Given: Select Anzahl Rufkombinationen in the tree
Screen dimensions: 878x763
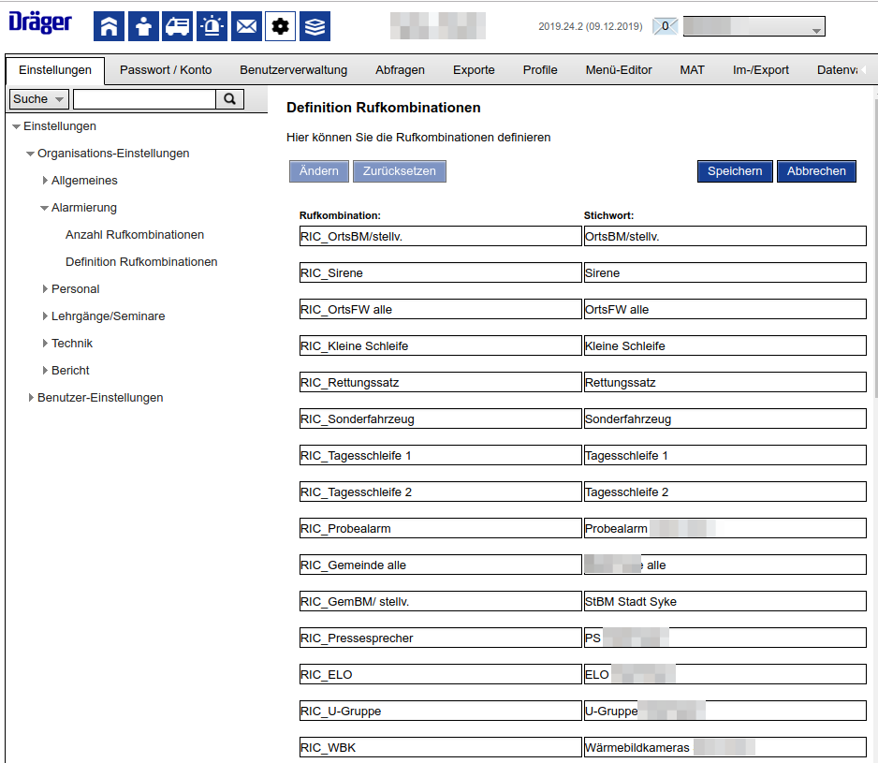Looking at the screenshot, I should point(135,235).
